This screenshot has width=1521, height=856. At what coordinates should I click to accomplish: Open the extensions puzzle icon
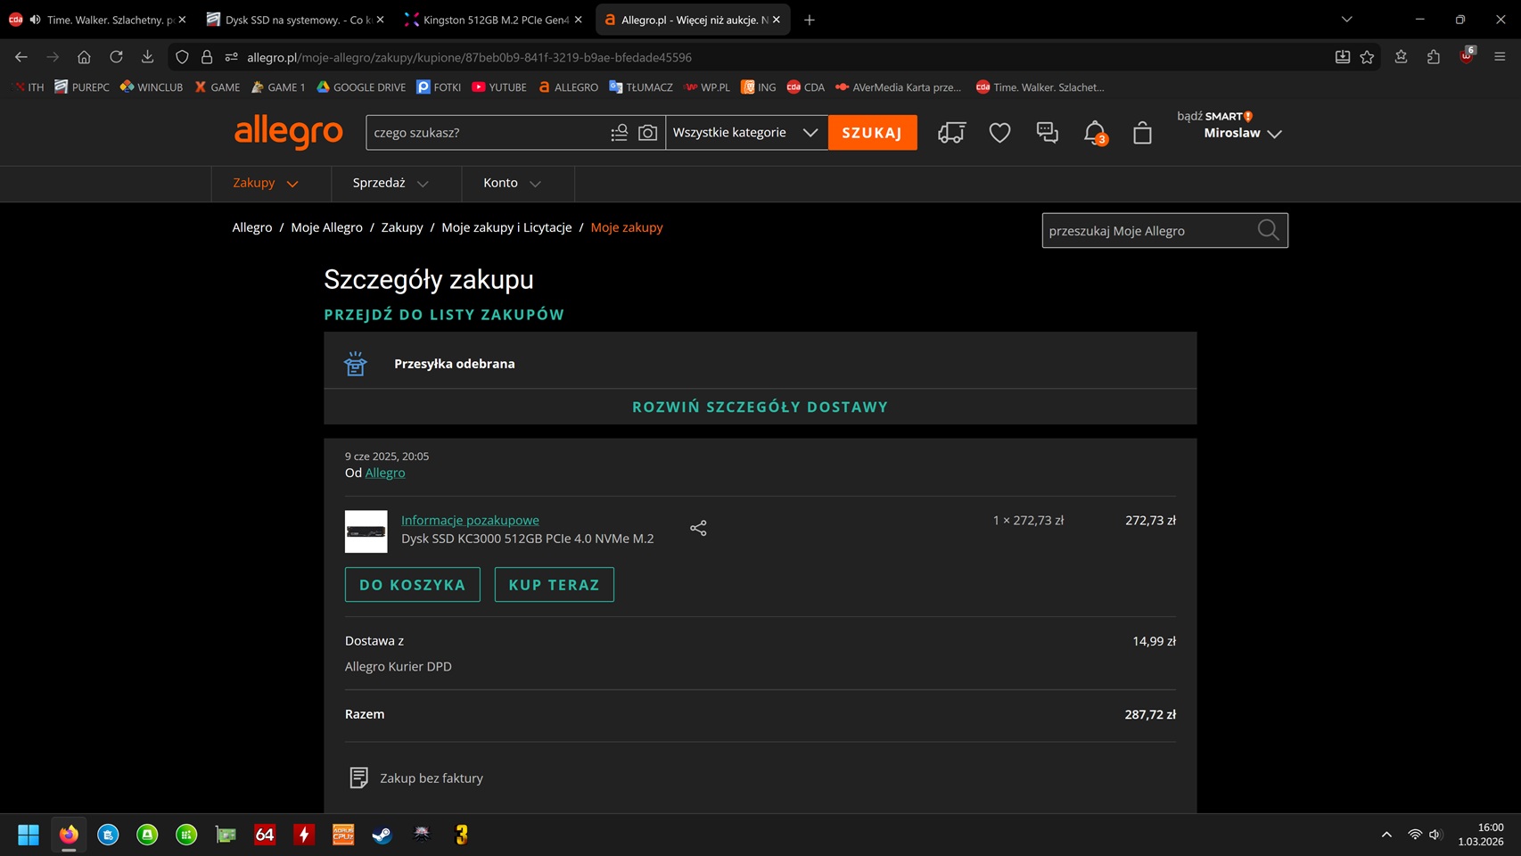coord(1433,57)
